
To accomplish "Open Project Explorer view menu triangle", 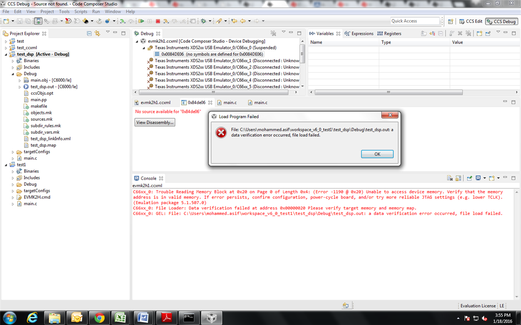I will pos(108,32).
